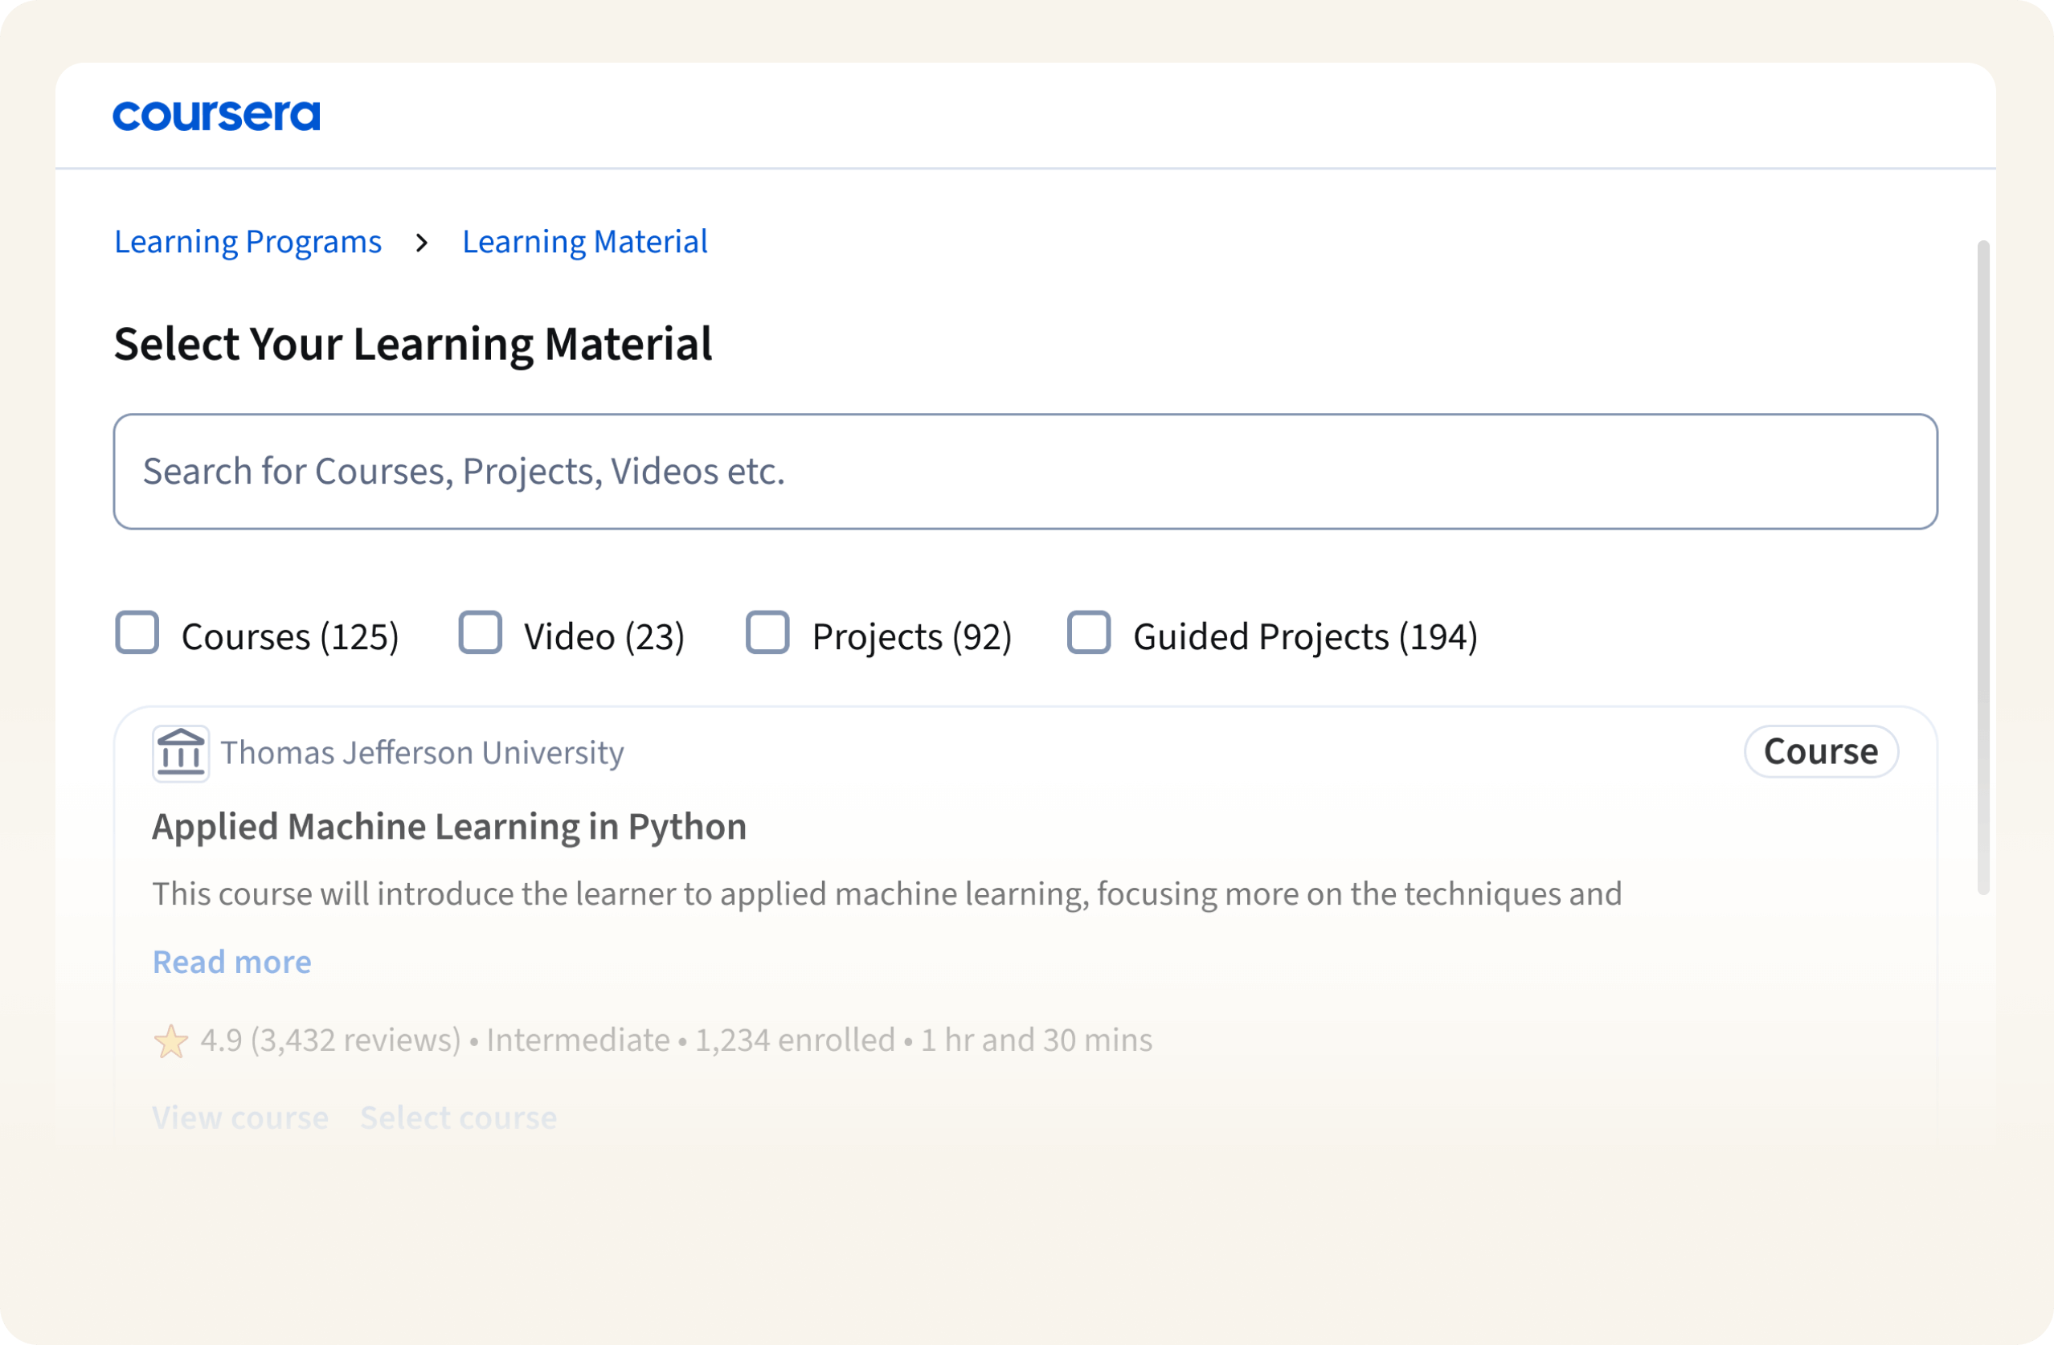Open the Learning Material breadcrumb link

point(584,242)
